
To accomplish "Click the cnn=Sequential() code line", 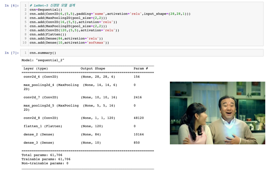I will pyautogui.click(x=46, y=10).
